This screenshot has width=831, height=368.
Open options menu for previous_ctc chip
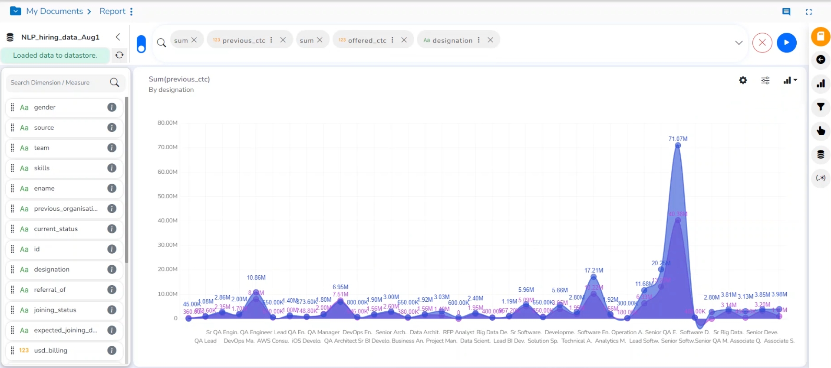(271, 40)
